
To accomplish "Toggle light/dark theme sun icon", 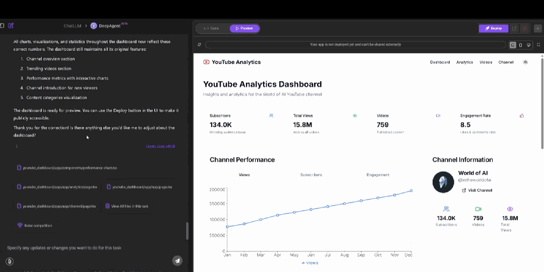I will tap(525, 62).
